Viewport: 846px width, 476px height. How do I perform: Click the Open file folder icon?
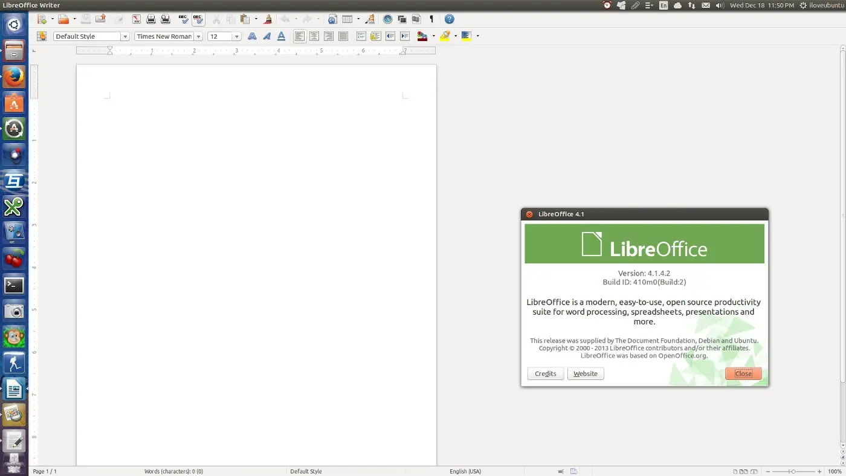63,19
